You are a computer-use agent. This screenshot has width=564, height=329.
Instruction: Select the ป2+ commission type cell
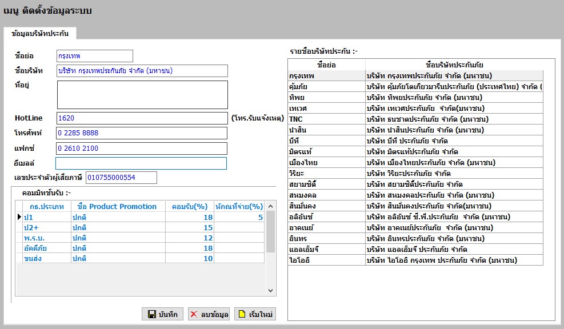pos(47,227)
